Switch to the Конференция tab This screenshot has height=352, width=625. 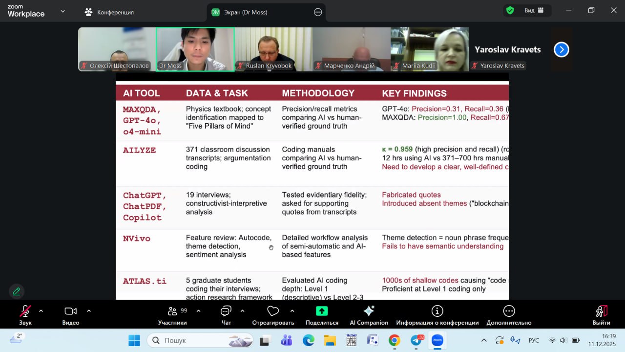point(109,12)
